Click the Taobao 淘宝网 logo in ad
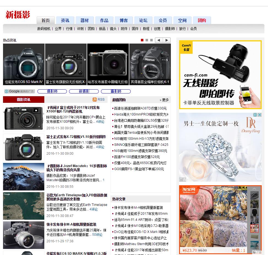Screen dimensions: 268x255 click(189, 190)
